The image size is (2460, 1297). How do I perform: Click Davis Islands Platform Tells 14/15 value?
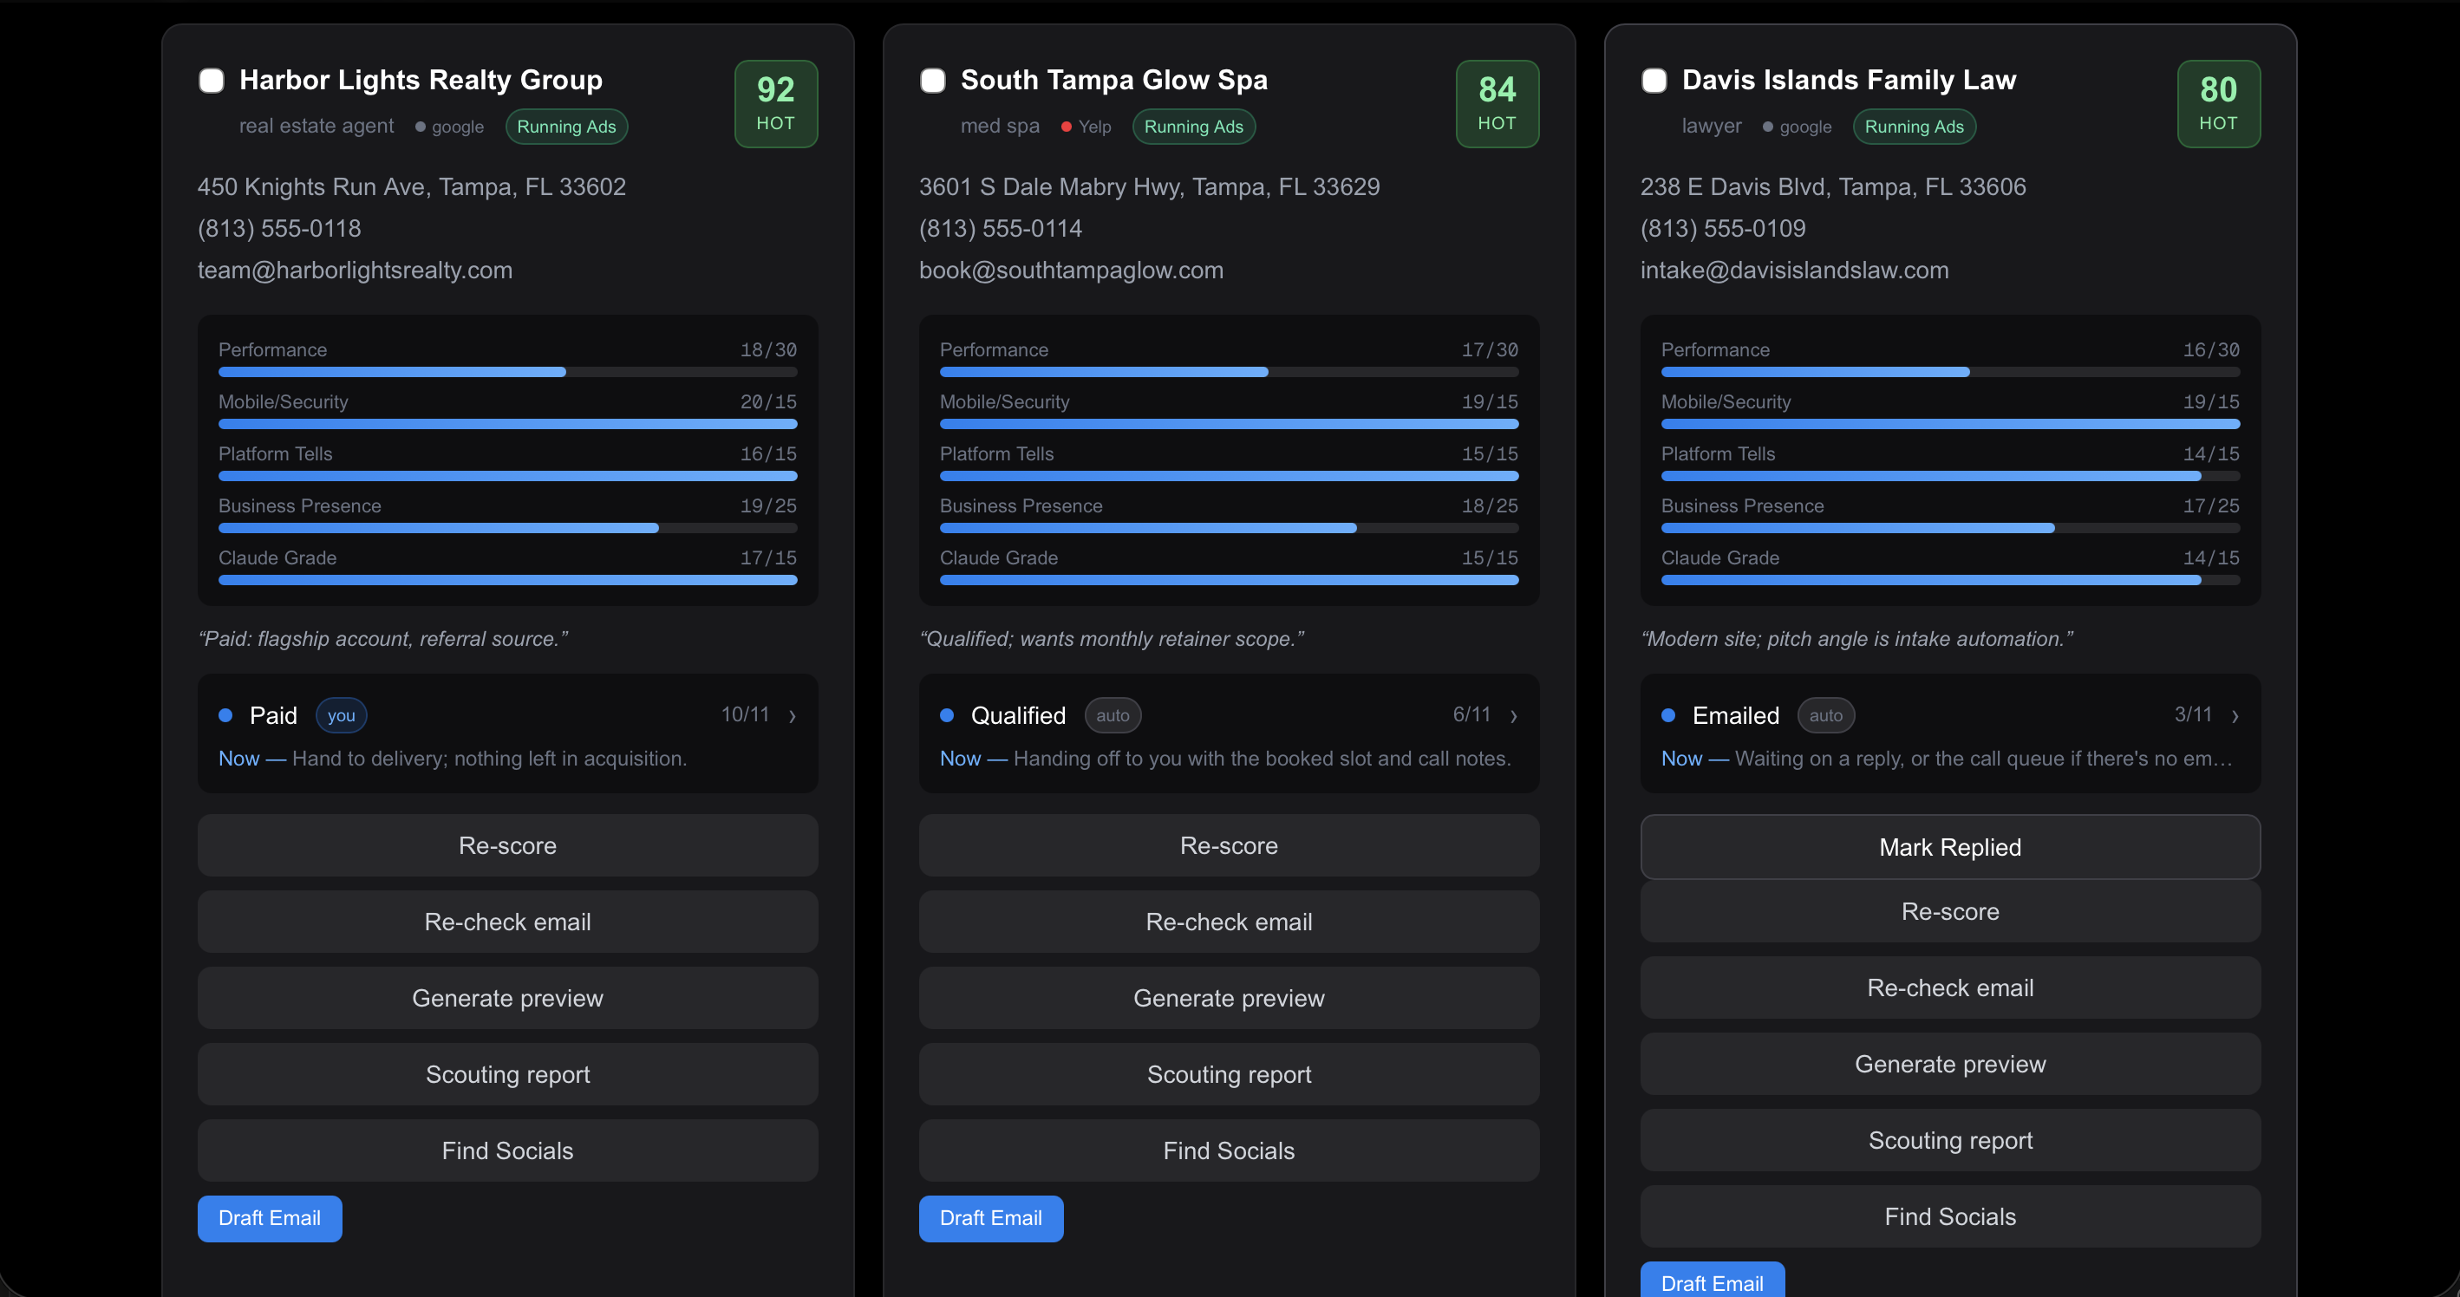(x=2211, y=453)
